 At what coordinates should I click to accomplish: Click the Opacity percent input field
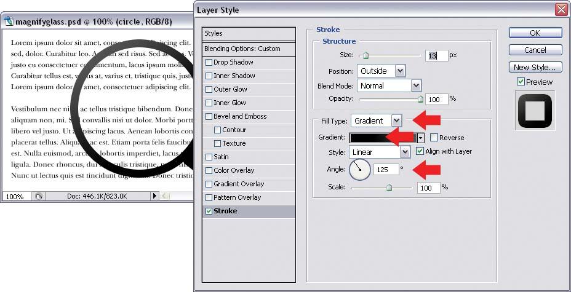[x=437, y=99]
